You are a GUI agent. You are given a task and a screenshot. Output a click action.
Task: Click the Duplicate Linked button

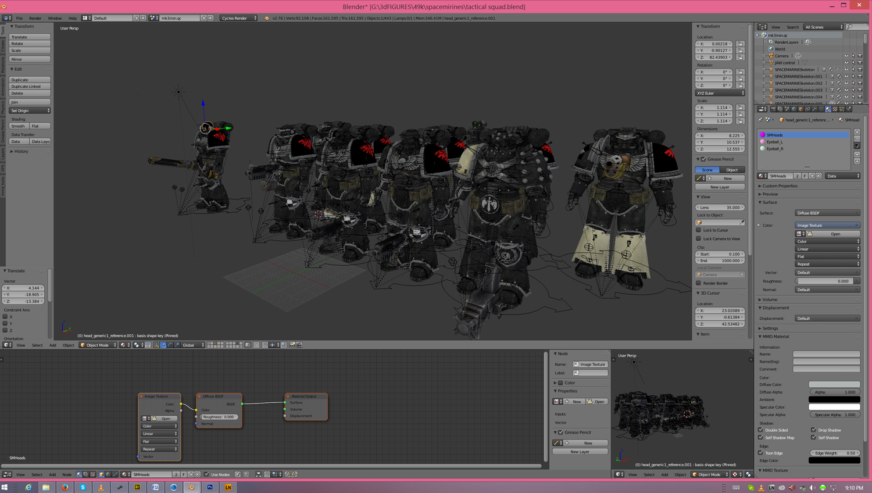click(30, 87)
